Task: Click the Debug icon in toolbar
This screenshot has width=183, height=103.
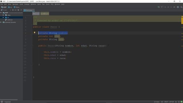Action: point(168,7)
